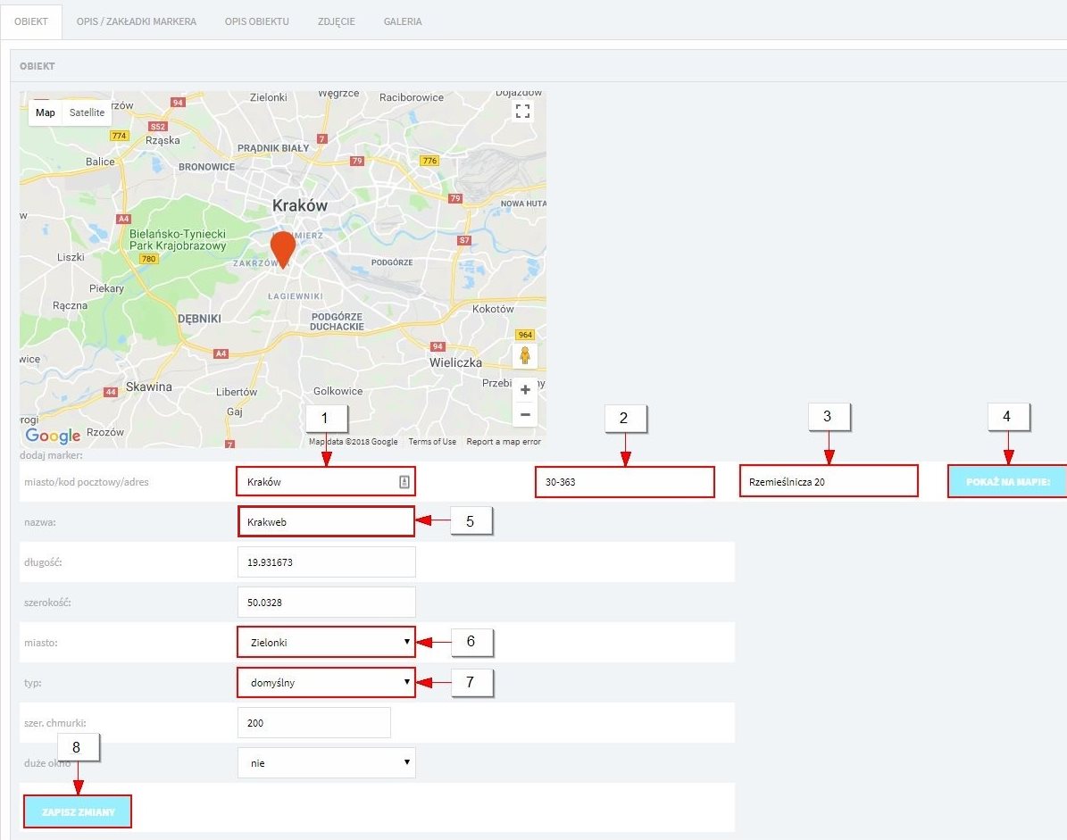The image size is (1067, 840).
Task: Click the Balice label on map
Action: point(100,162)
